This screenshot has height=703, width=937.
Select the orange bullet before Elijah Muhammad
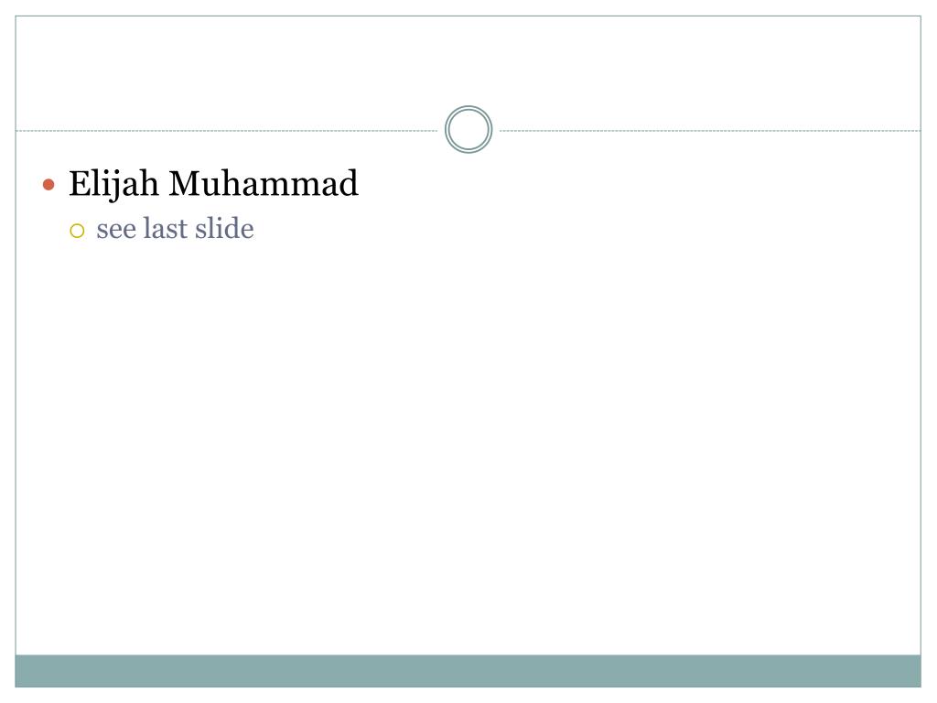tap(49, 185)
